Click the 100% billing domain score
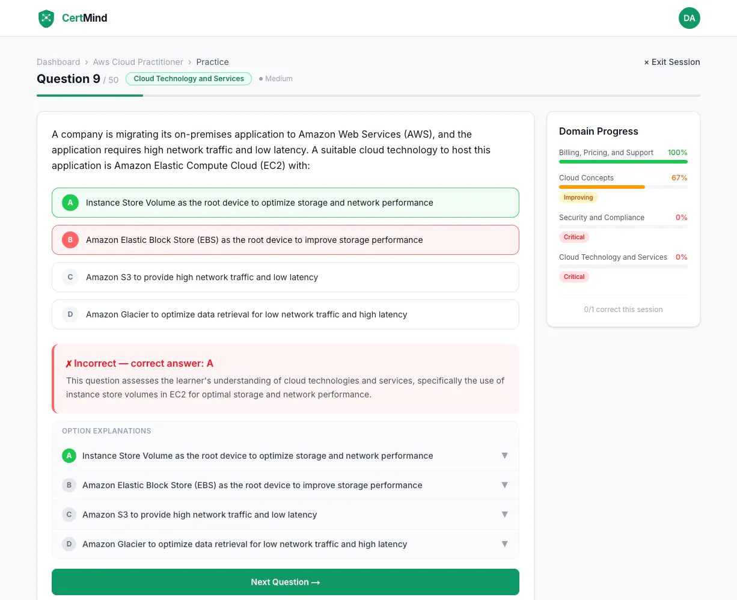 [x=677, y=153]
